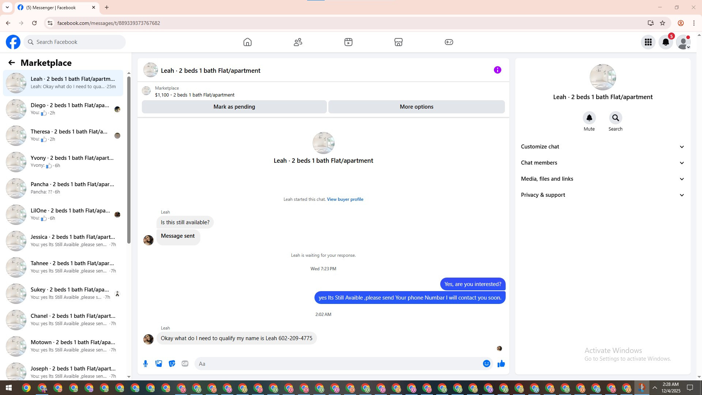The image size is (702, 395).
Task: Open the emoji picker in message box
Action: (x=486, y=364)
